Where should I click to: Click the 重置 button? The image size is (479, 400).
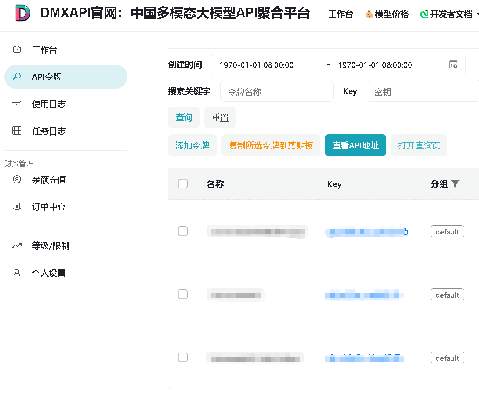[x=220, y=118]
